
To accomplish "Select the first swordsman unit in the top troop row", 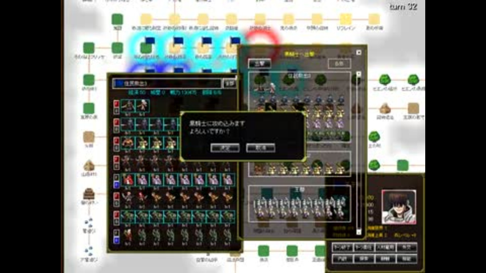I will click(x=128, y=106).
